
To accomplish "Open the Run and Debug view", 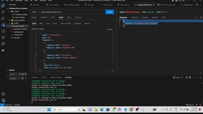I will 3,18.
